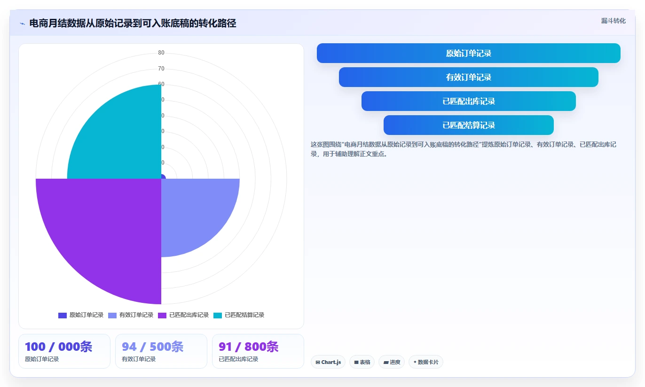Select the 原始订单记录 funnel bar

click(x=469, y=53)
